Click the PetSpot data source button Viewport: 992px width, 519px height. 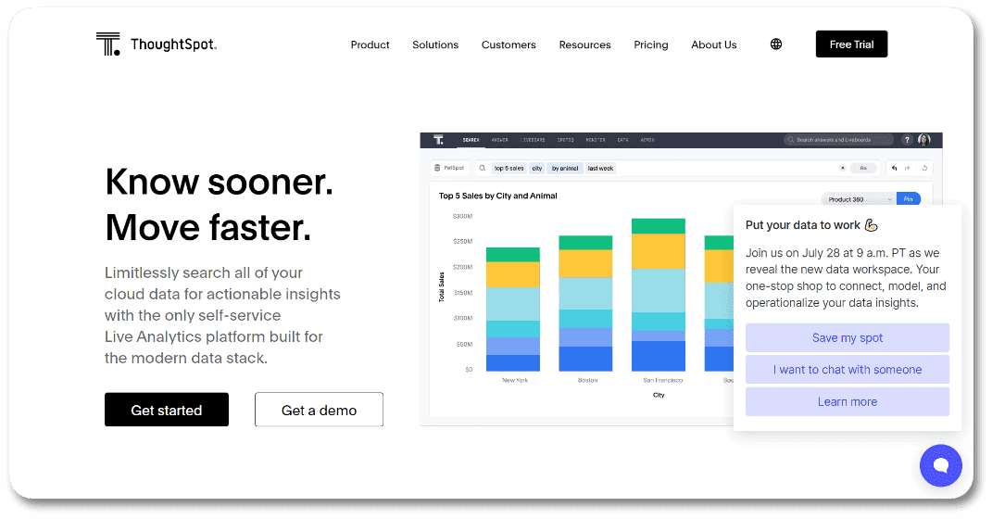pos(449,169)
